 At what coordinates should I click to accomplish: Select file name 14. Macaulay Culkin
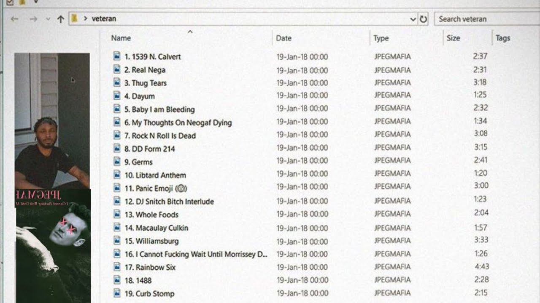coord(157,228)
